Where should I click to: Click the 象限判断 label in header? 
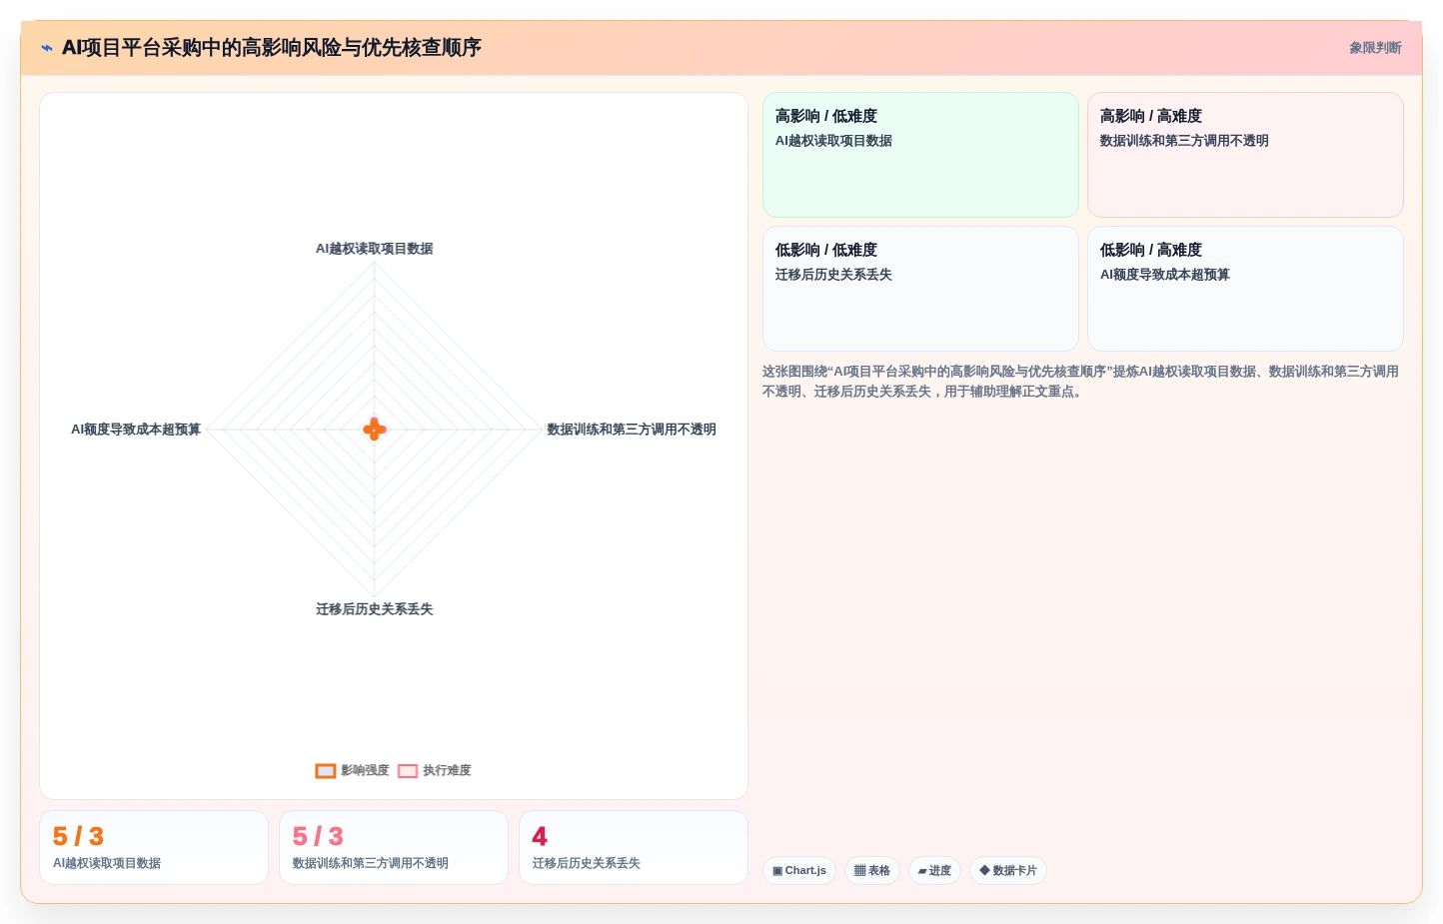click(x=1375, y=48)
